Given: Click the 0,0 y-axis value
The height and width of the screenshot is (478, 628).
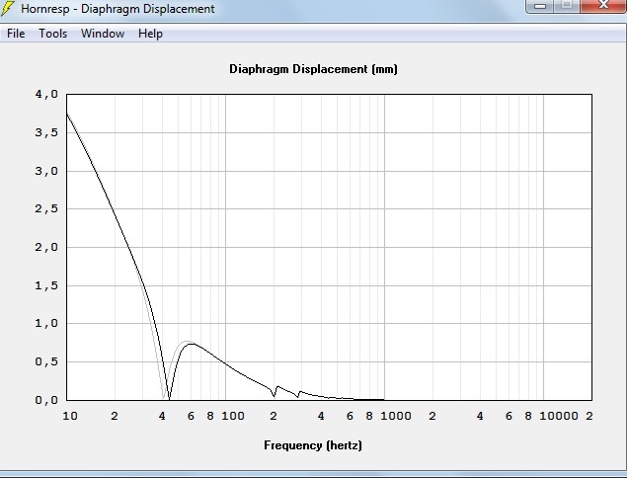Looking at the screenshot, I should pyautogui.click(x=46, y=400).
